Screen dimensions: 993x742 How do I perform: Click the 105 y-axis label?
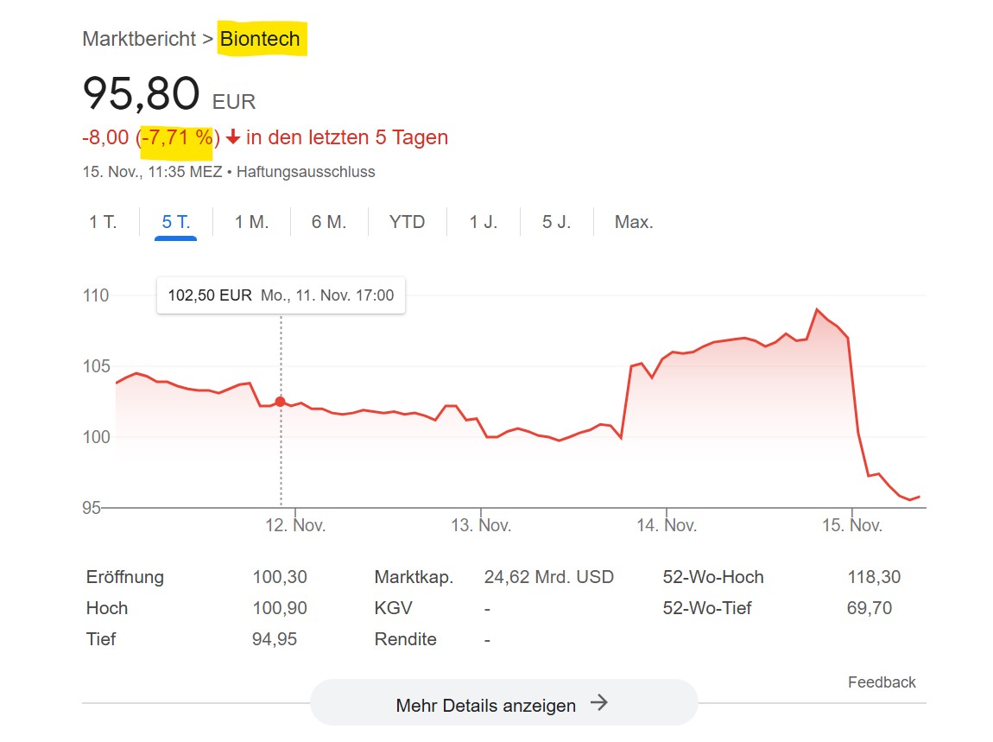[96, 366]
